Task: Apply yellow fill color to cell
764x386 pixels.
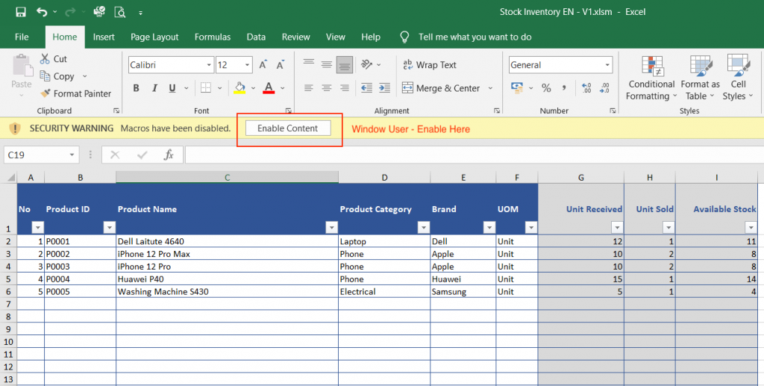Action: [239, 88]
